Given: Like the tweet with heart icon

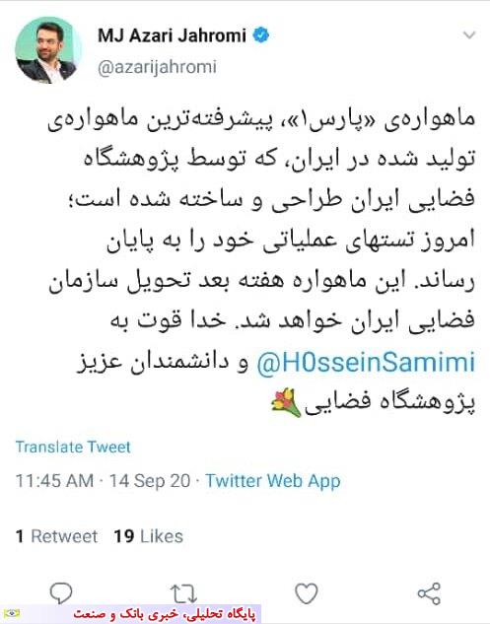Looking at the screenshot, I should [306, 593].
